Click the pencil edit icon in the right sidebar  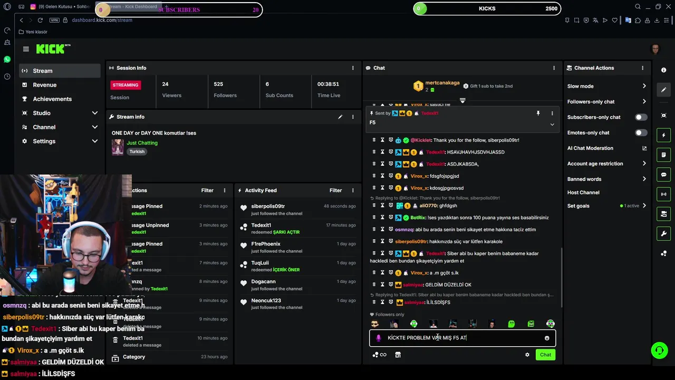point(663,90)
